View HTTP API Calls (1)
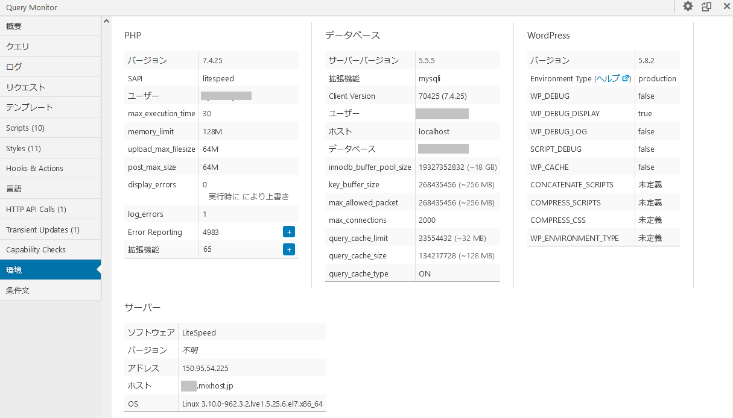733x418 pixels. (x=50, y=209)
